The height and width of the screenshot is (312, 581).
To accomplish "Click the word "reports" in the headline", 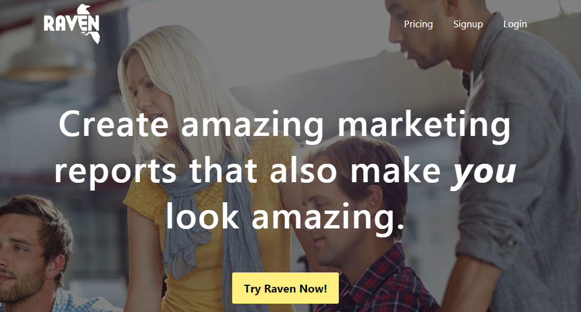I will point(115,173).
